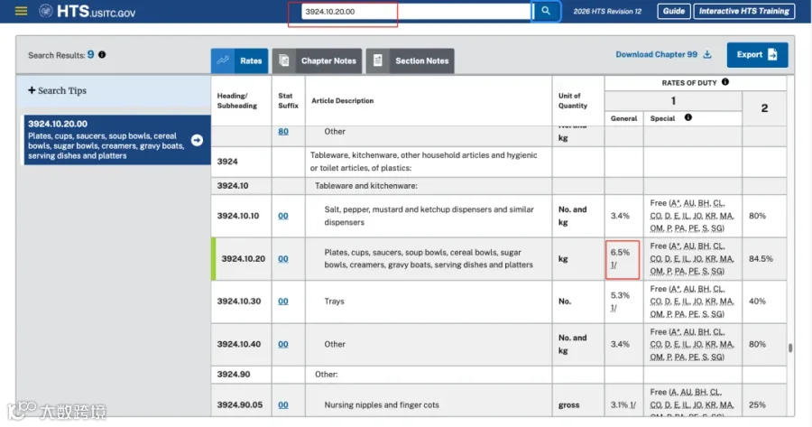Click the 40% column 2 rate for Trays
The height and width of the screenshot is (427, 812).
(x=757, y=302)
